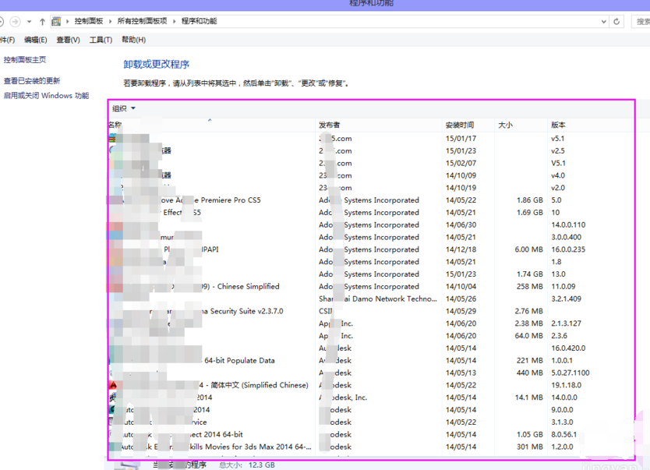Click the Adobe Premiere Pro CS5 program icon

point(112,200)
